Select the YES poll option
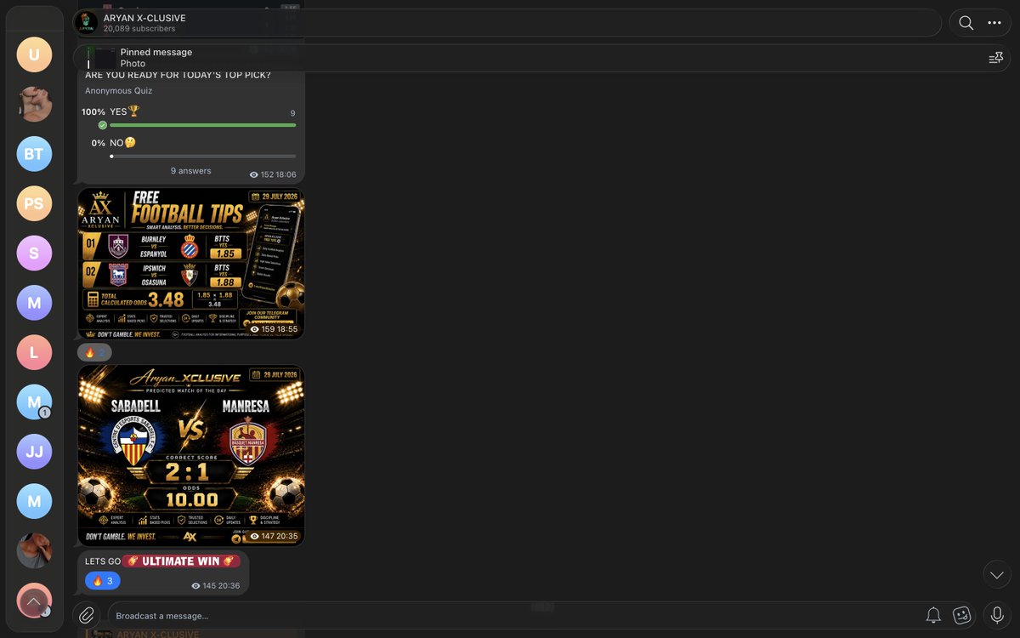Image resolution: width=1020 pixels, height=638 pixels. coord(189,117)
